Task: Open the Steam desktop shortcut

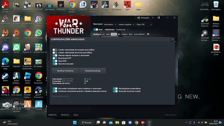Action: (x=6, y=77)
